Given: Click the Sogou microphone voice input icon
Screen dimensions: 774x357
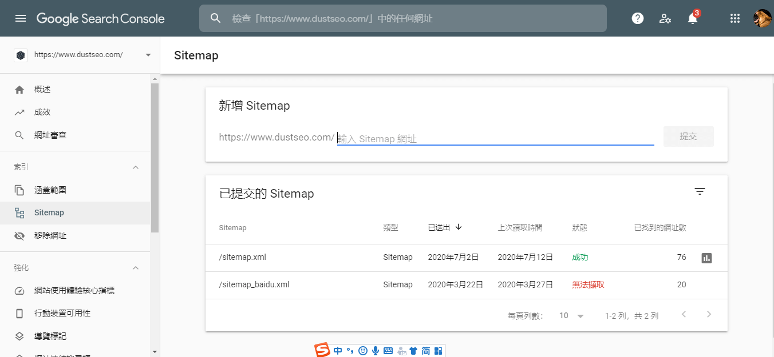Looking at the screenshot, I should click(375, 351).
